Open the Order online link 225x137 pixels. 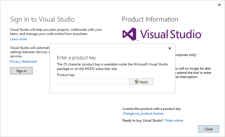pos(174,121)
